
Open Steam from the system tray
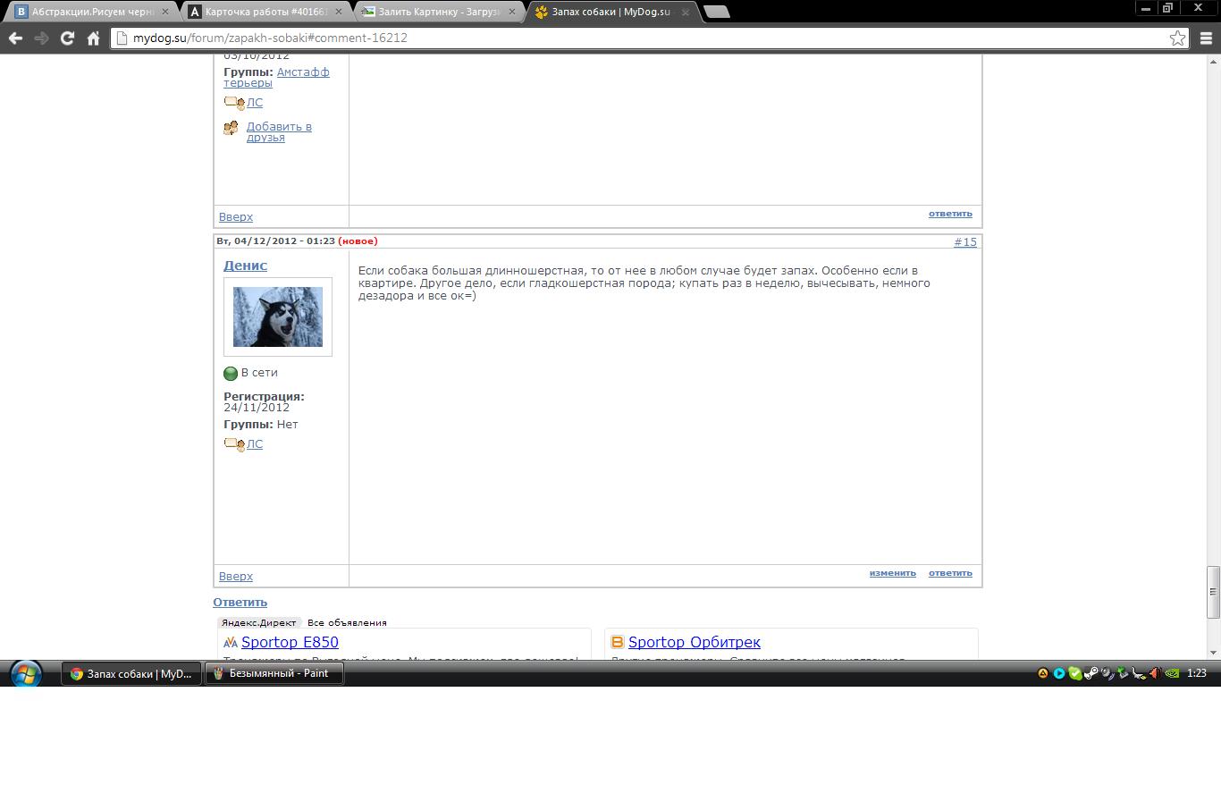[1090, 673]
